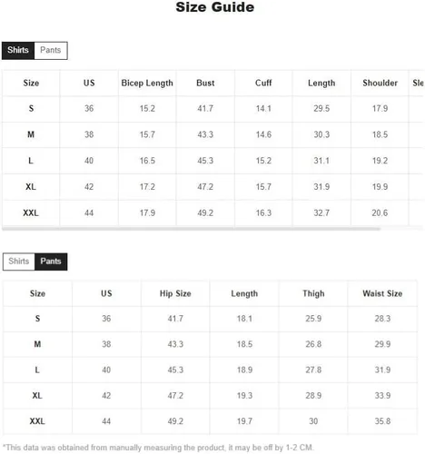Select the XXL row in shirts table
This screenshot has width=425, height=454.
212,213
